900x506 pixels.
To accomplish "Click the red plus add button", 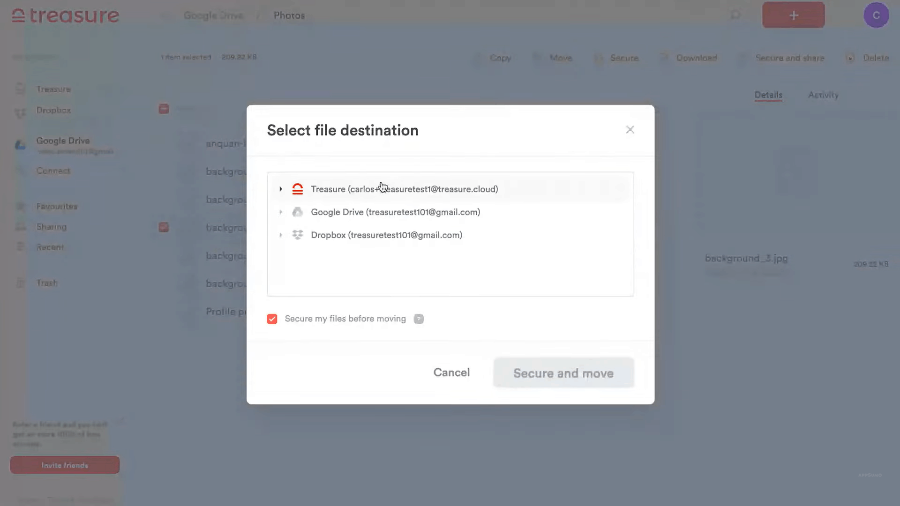I will [x=793, y=15].
